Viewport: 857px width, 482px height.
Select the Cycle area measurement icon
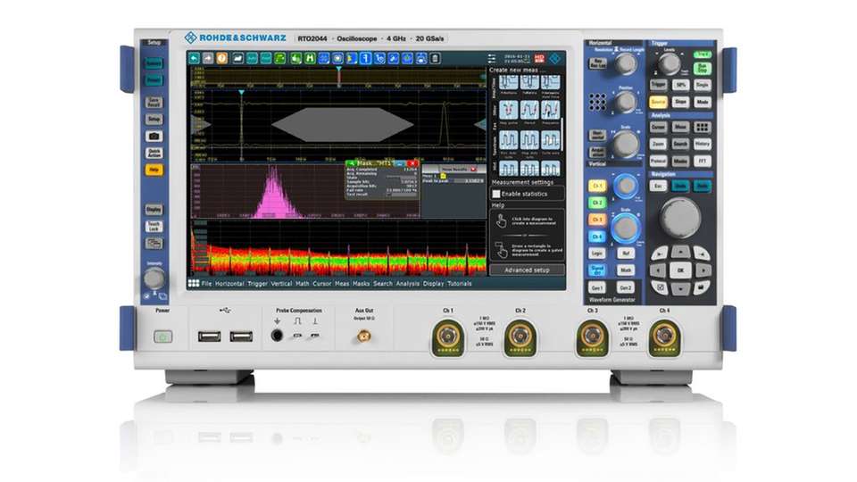click(551, 140)
